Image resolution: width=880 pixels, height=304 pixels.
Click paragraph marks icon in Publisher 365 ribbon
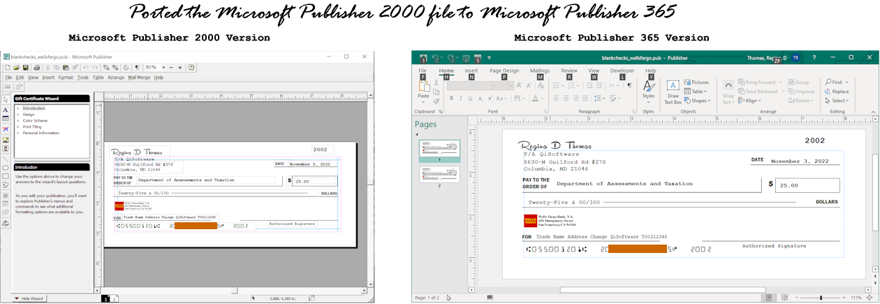(629, 85)
